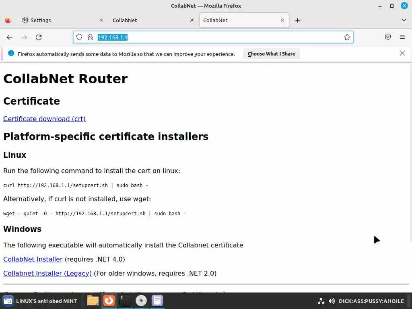Image resolution: width=412 pixels, height=309 pixels.
Task: Open the Save to Pocket icon
Action: (387, 37)
